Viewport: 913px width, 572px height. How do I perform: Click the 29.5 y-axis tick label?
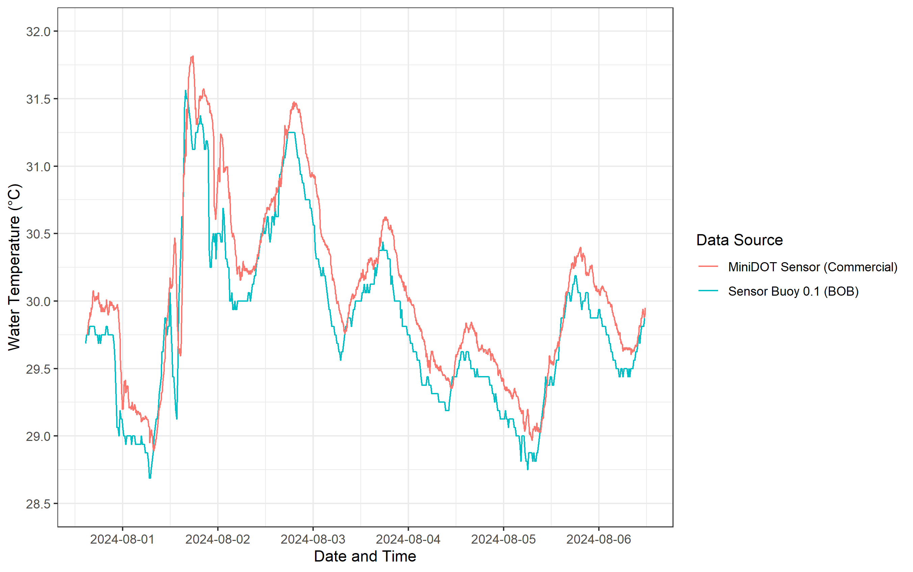38,369
